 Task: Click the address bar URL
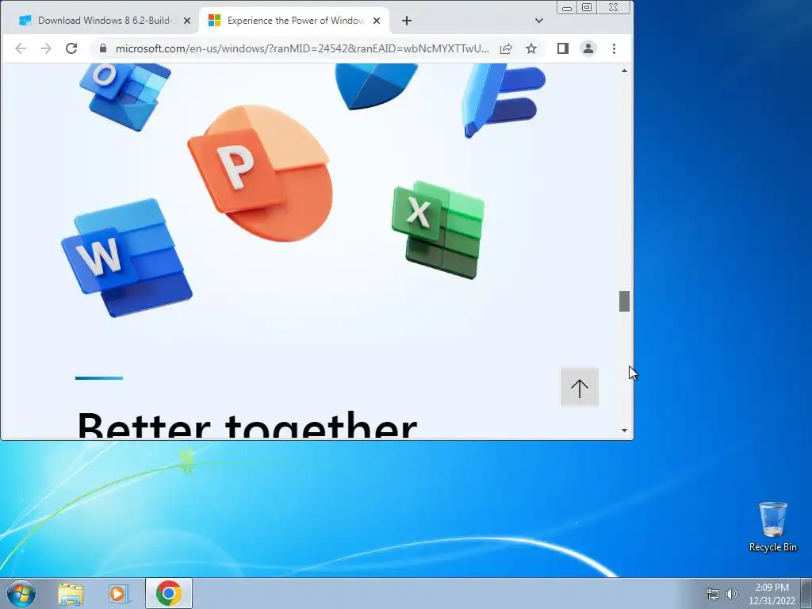click(x=302, y=48)
